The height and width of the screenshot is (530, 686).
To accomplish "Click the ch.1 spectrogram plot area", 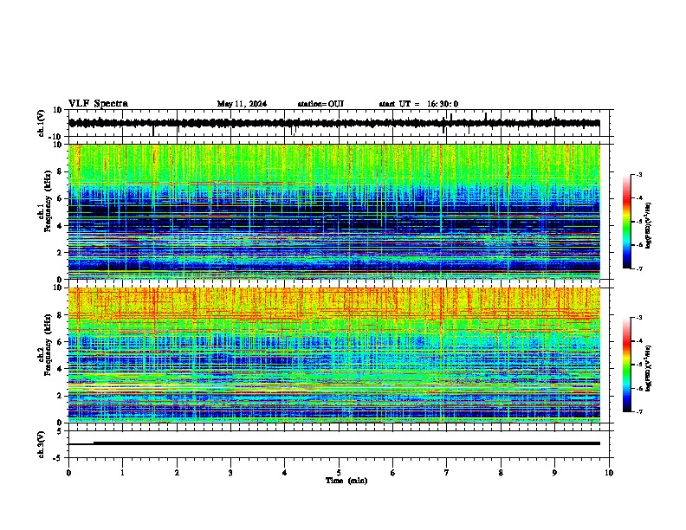I will 334,211.
